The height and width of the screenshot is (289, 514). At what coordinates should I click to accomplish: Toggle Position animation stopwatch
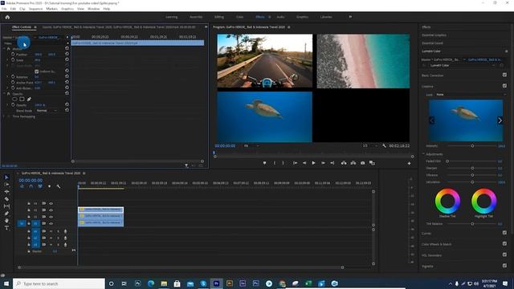point(13,54)
